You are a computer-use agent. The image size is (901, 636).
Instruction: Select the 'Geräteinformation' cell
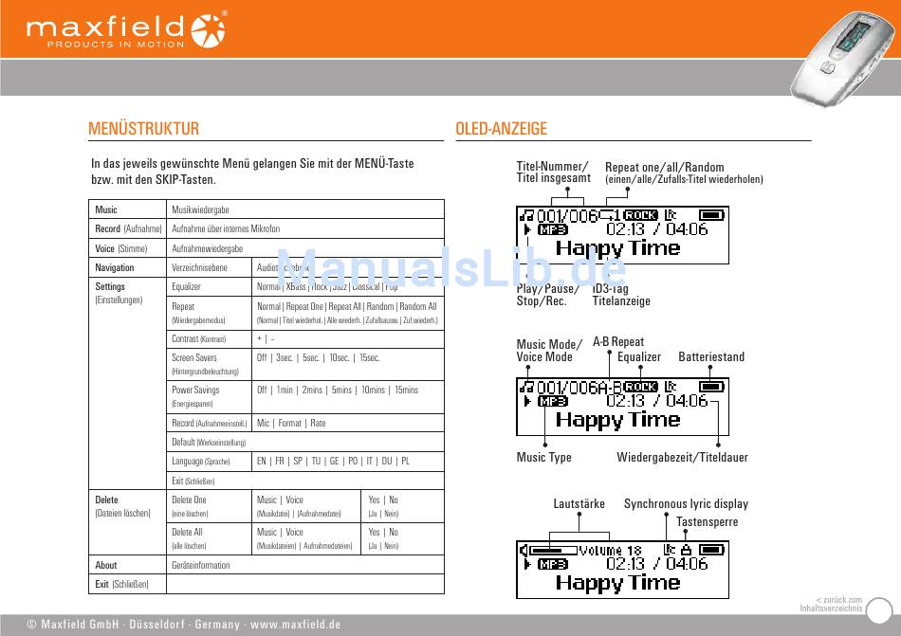[x=305, y=565]
